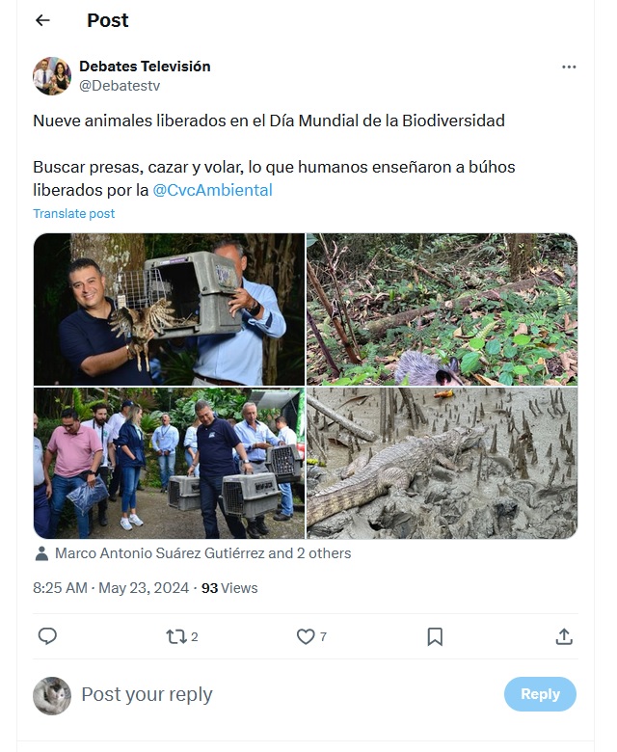Bookmark this post
The width and height of the screenshot is (617, 752).
coord(435,636)
